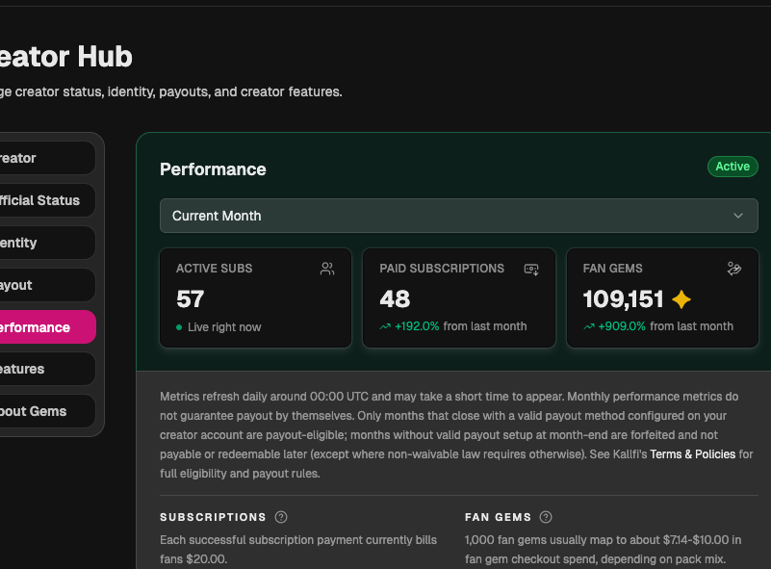This screenshot has width=771, height=569.
Task: Click the gold gem star next to 109,151
Action: pos(681,299)
